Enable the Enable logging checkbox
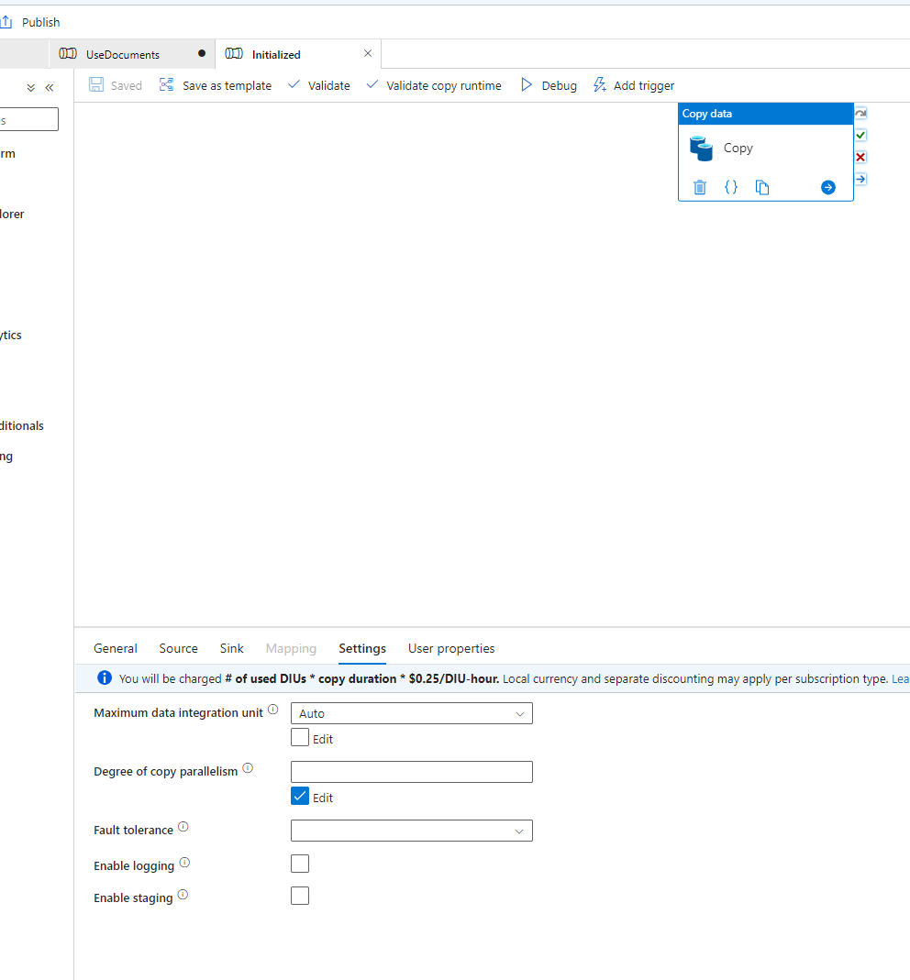This screenshot has height=980, width=910. click(300, 863)
